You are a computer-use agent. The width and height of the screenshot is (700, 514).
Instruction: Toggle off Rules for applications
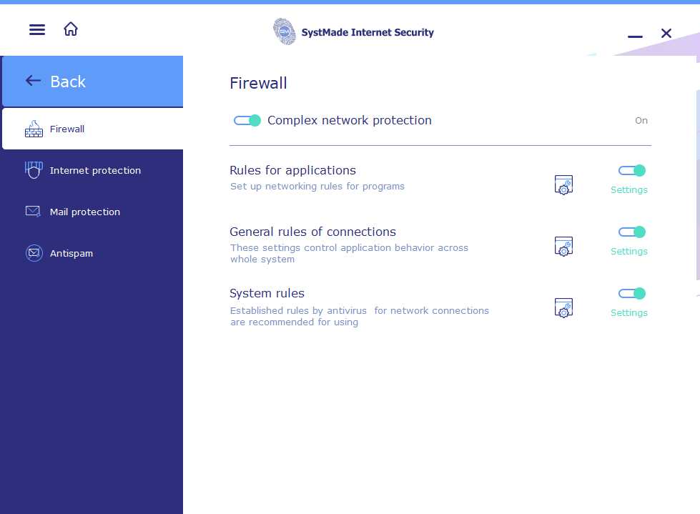[631, 170]
